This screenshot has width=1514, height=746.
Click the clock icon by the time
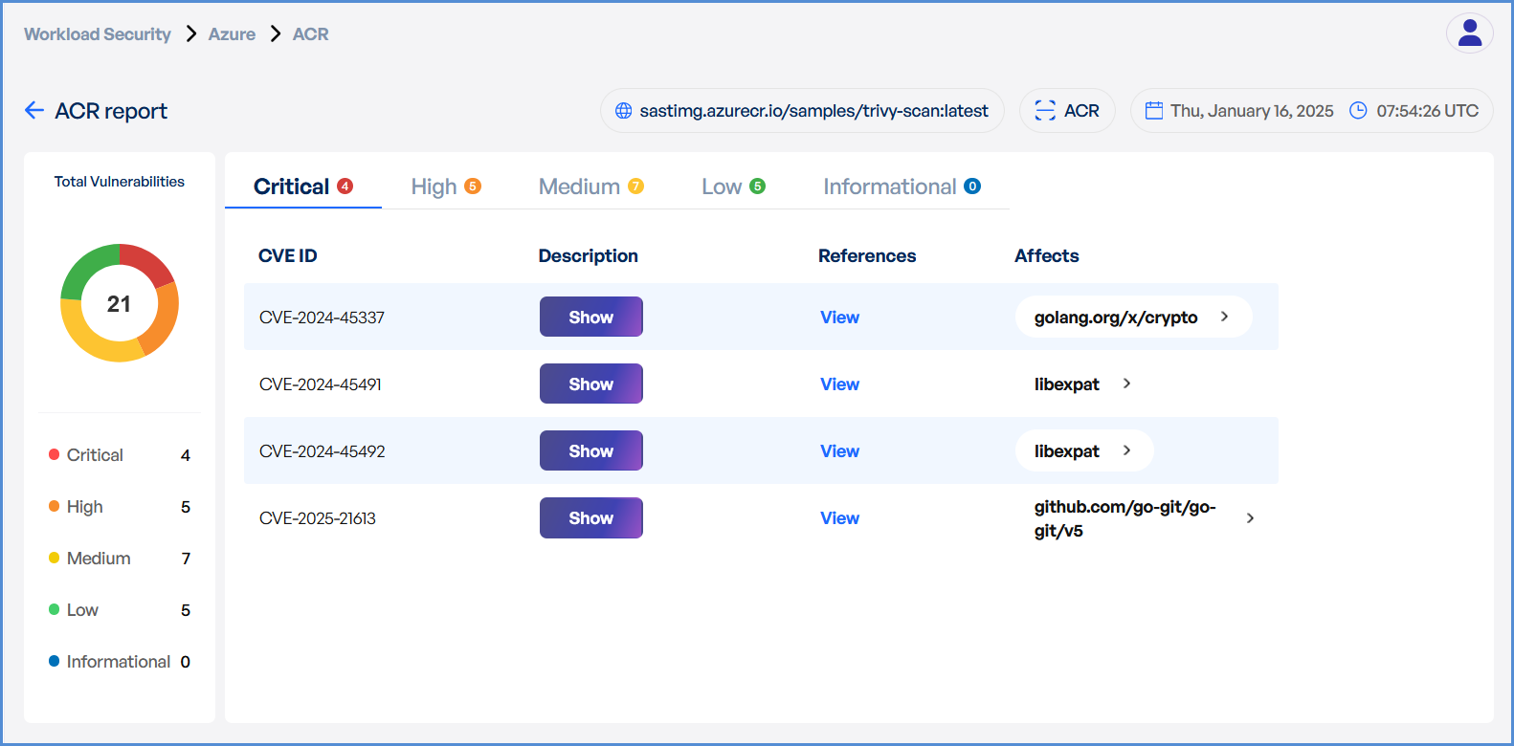pyautogui.click(x=1358, y=111)
